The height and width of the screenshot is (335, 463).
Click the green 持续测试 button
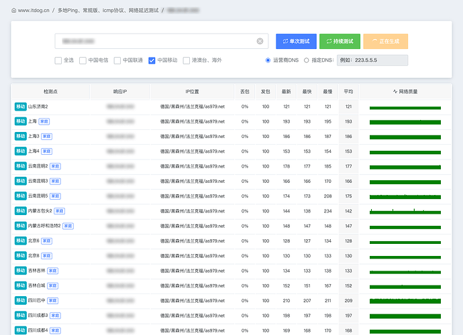click(340, 42)
